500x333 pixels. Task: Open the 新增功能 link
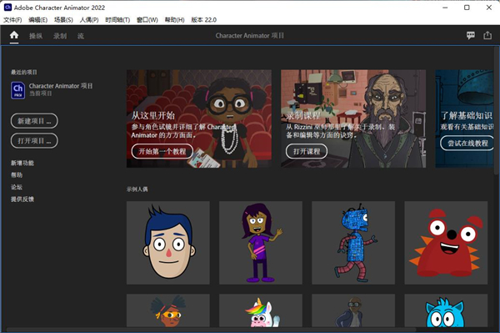pos(22,163)
